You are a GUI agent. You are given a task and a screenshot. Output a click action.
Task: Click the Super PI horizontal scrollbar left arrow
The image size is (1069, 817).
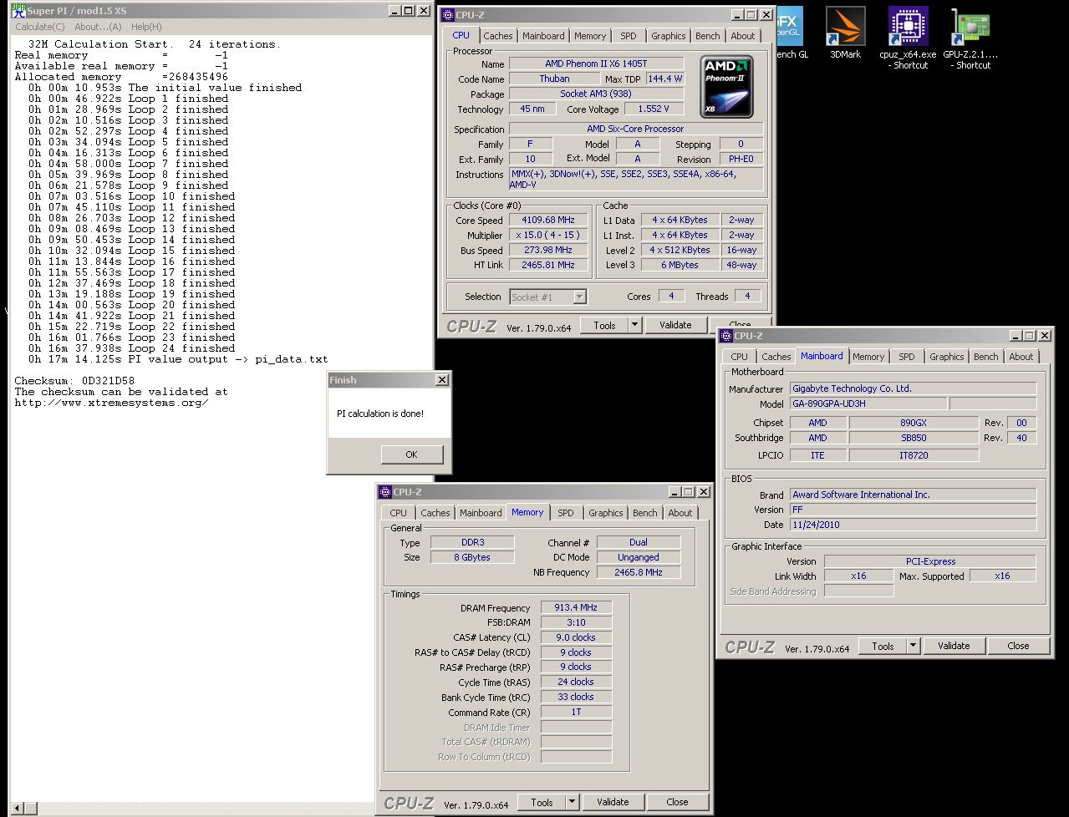[17, 808]
